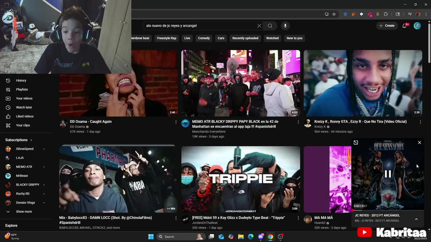The width and height of the screenshot is (431, 242).
Task: Clear the YouTube search box text
Action: (259, 26)
